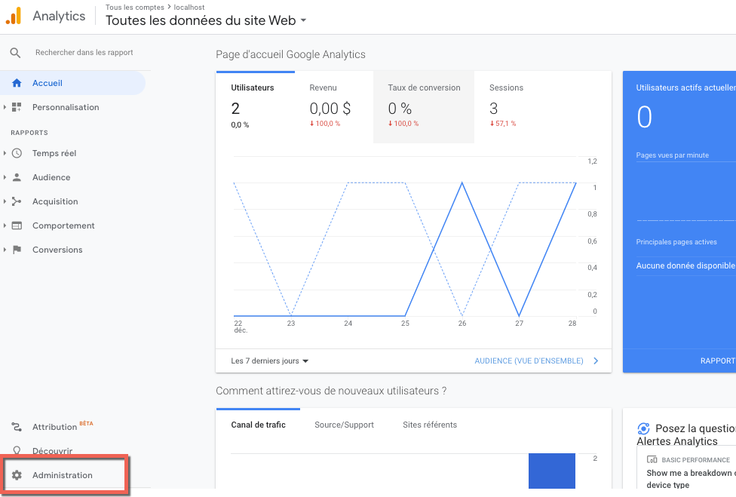The width and height of the screenshot is (736, 497).
Task: Open the 'Les 7 derniers jours' date dropdown
Action: coord(270,361)
